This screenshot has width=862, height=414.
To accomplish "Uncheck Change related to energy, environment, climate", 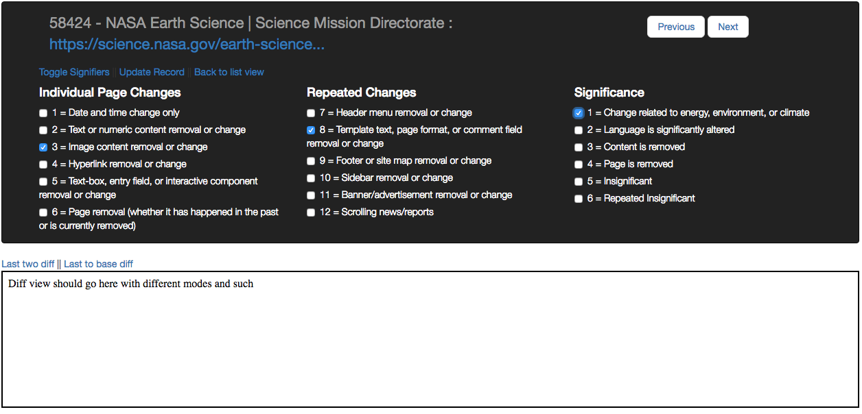I will tap(579, 113).
